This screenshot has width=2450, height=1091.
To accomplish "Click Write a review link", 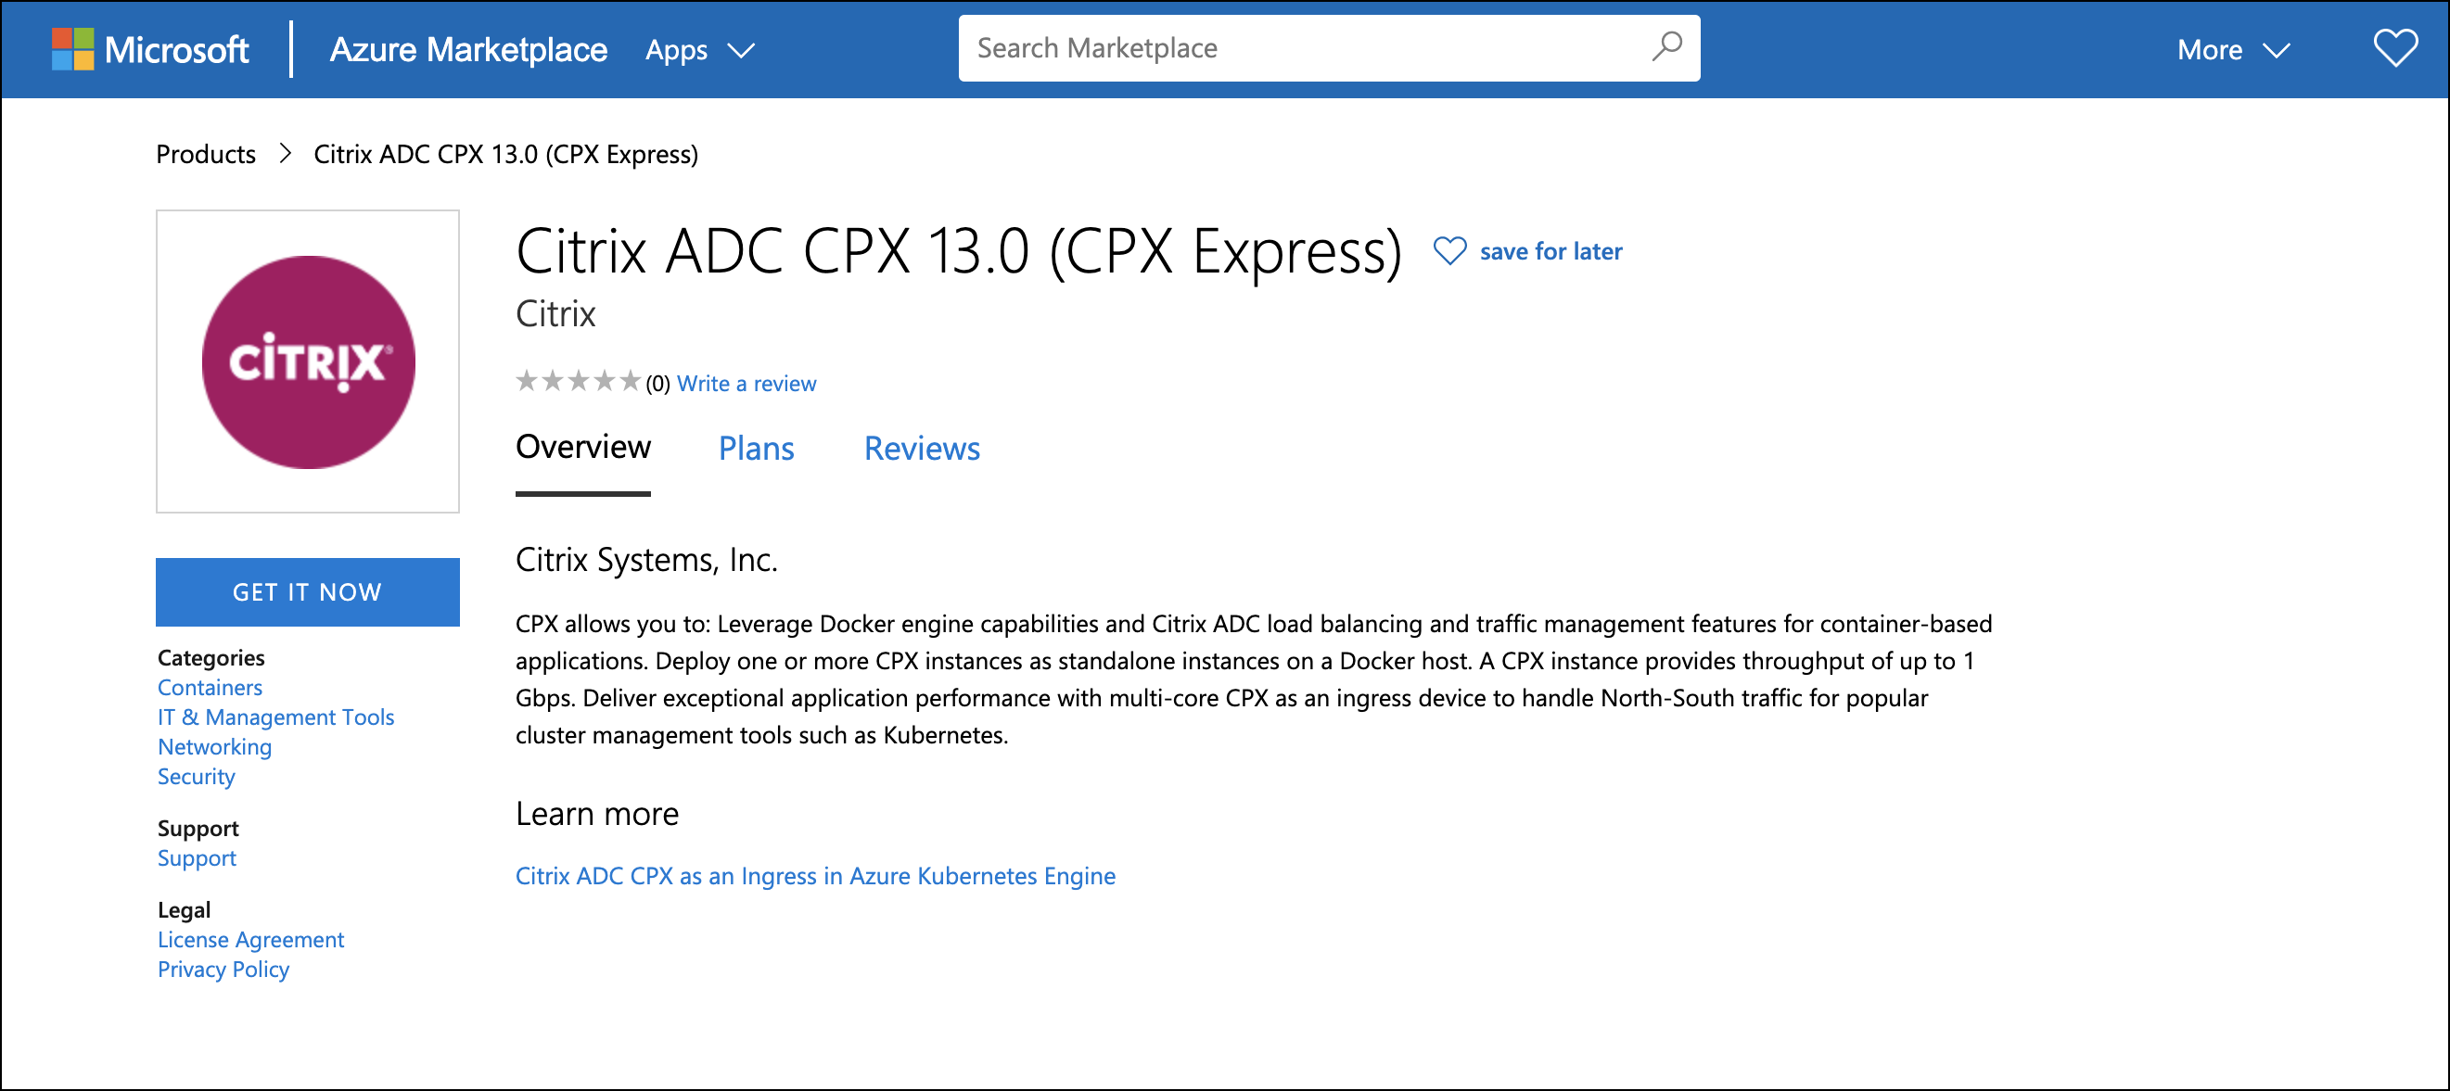I will [746, 383].
